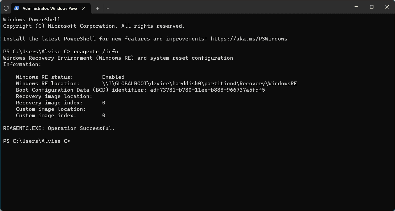Click the BCD identifier GUID value
Viewport: 395px width, 211px height.
click(x=207, y=90)
